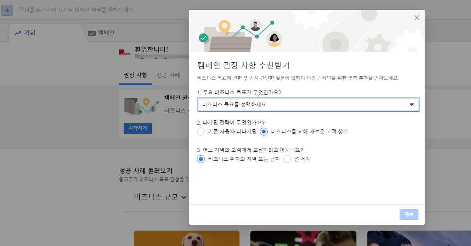Click the plus icon to add a filter
The image size is (471, 246).
coord(7,10)
